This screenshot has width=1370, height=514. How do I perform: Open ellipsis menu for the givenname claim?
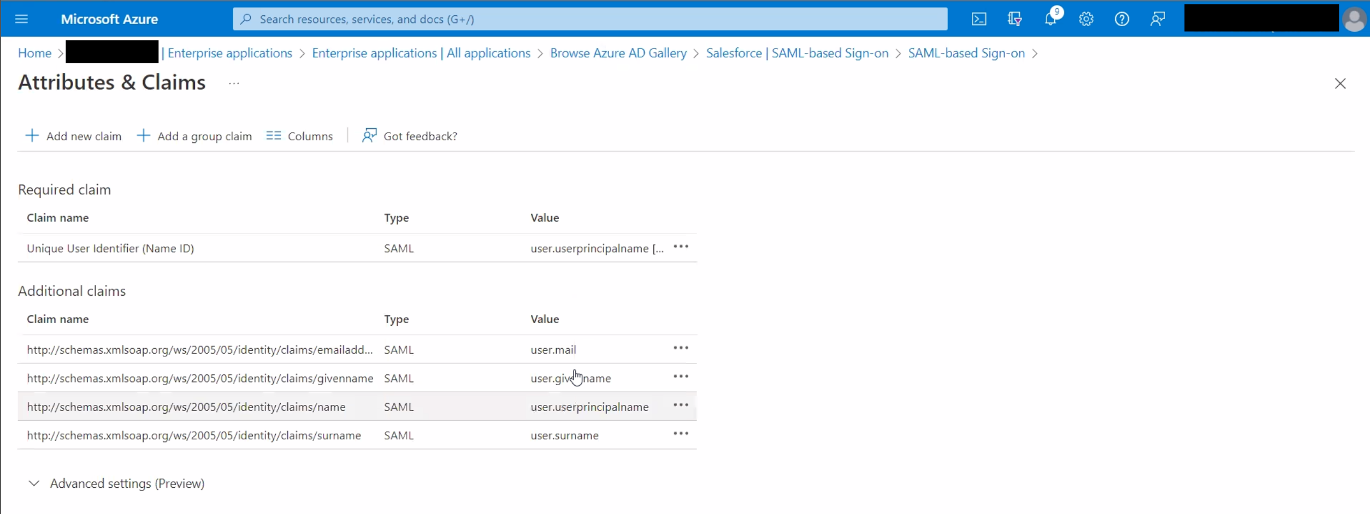pos(681,376)
